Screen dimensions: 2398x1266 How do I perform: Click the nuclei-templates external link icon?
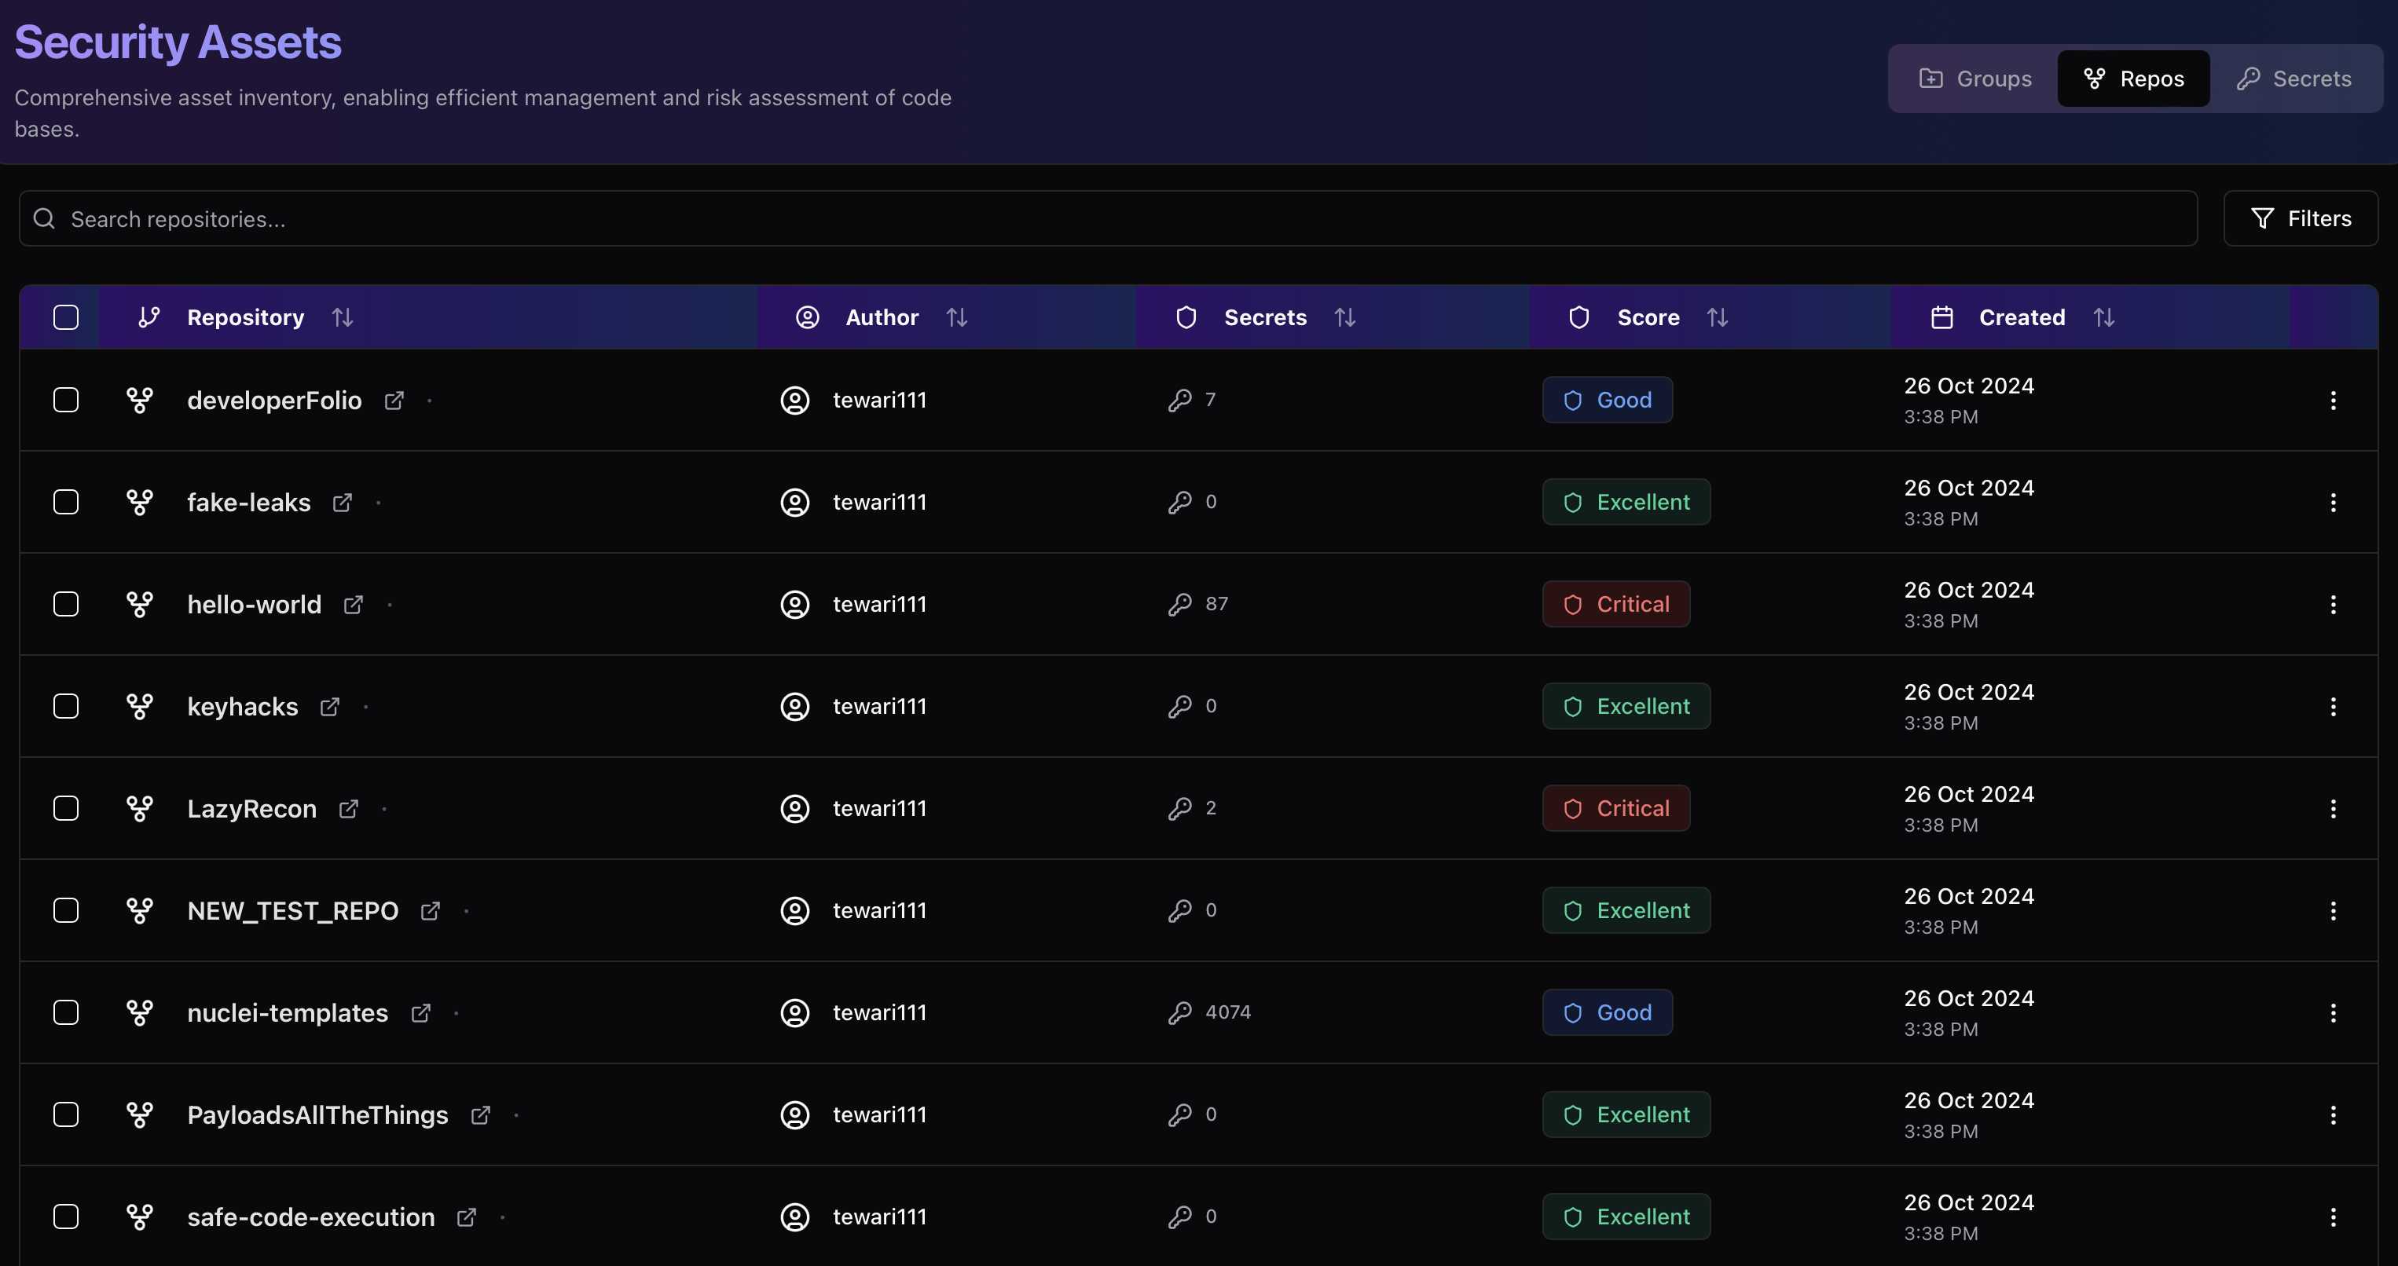421,1013
